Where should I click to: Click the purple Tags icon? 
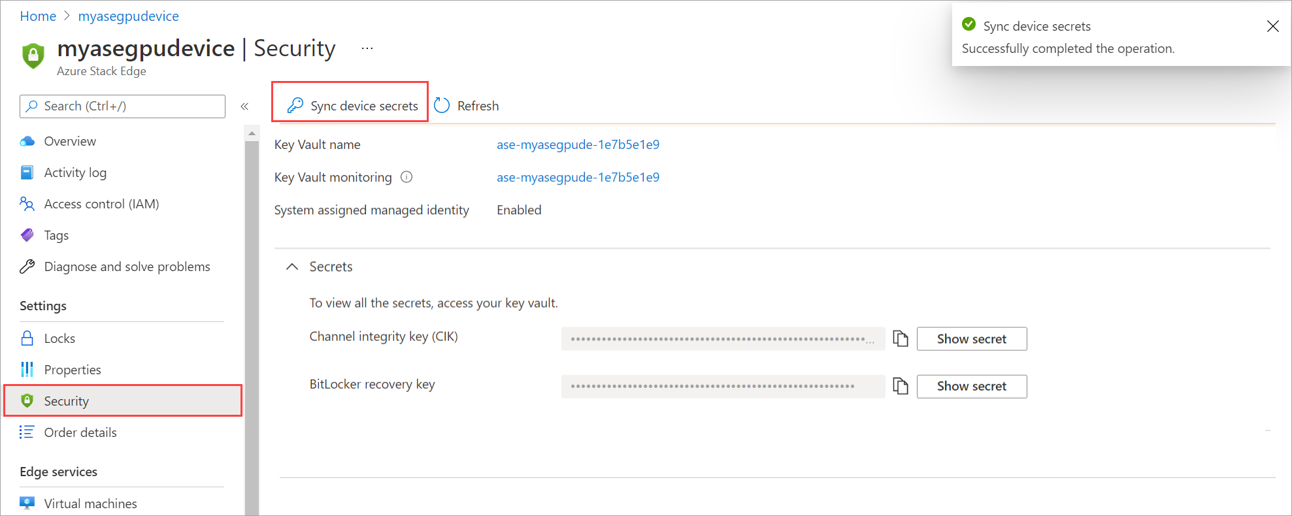[27, 235]
